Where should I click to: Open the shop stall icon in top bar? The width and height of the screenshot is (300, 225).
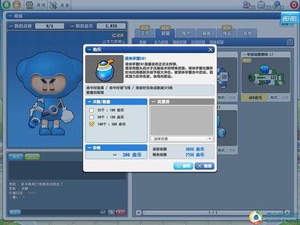[29, 5]
